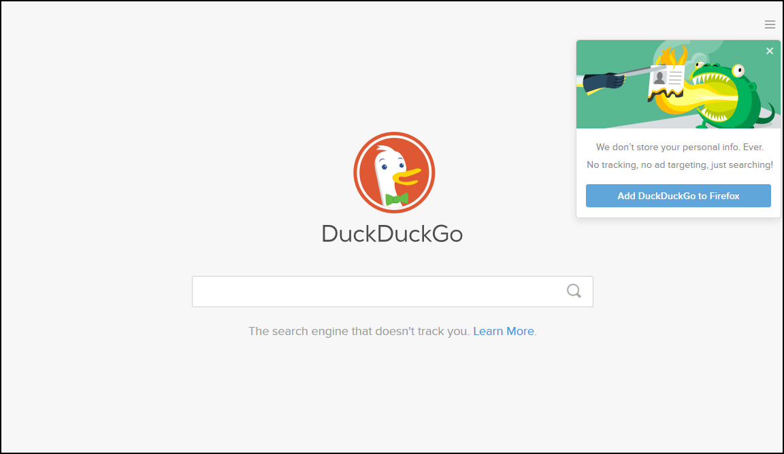Click the magnifying glass search icon
The width and height of the screenshot is (784, 454).
tap(574, 291)
